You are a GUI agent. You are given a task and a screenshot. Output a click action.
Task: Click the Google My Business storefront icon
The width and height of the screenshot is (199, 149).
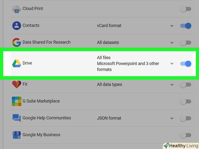click(16, 135)
